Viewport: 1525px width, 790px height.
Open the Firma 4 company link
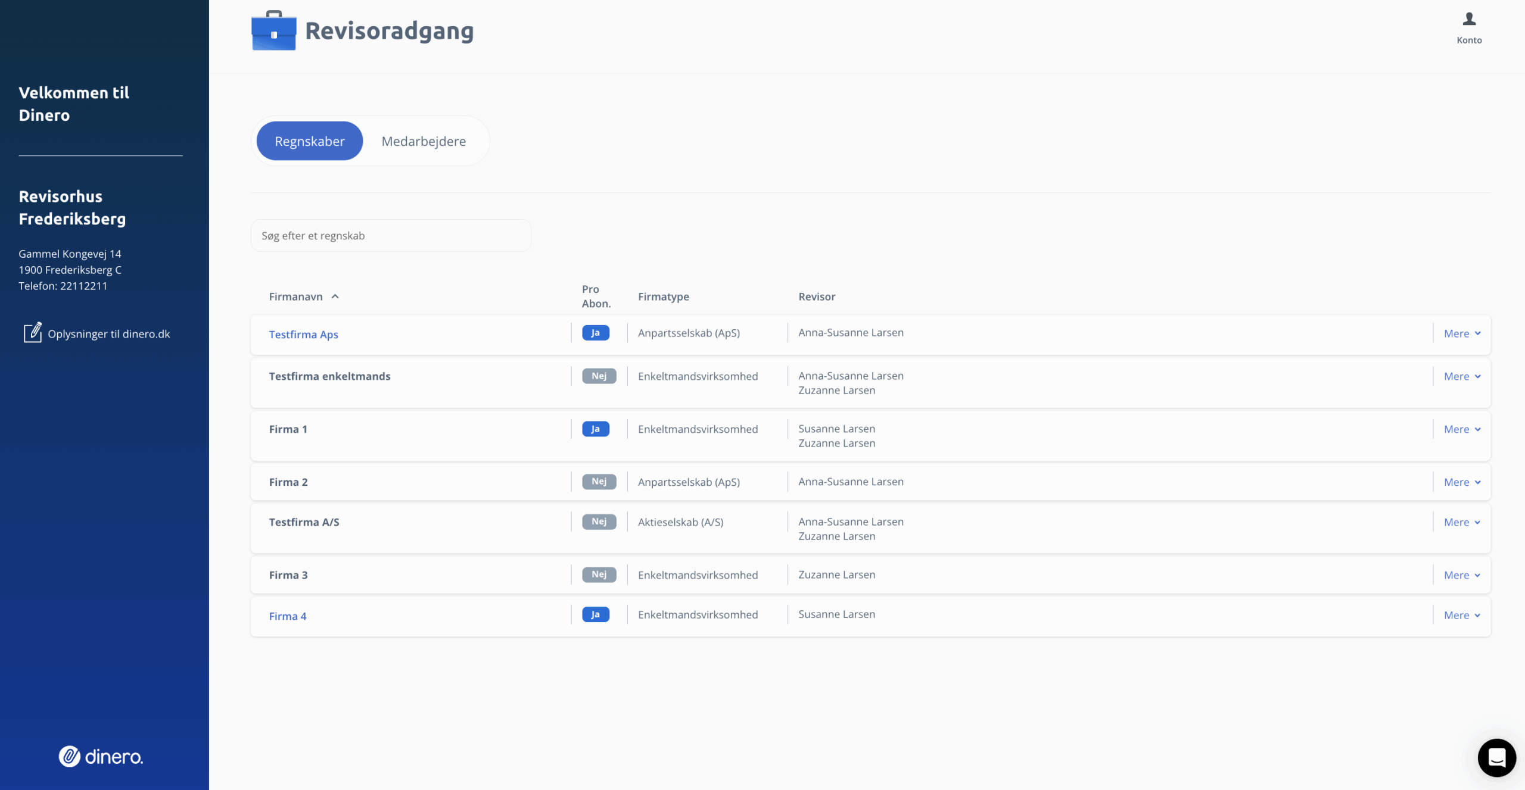pyautogui.click(x=288, y=616)
